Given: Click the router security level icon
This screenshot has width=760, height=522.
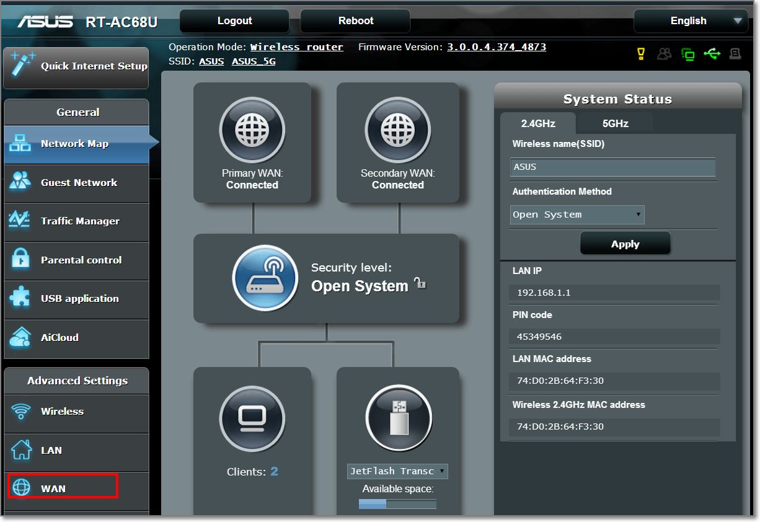Looking at the screenshot, I should (x=265, y=278).
